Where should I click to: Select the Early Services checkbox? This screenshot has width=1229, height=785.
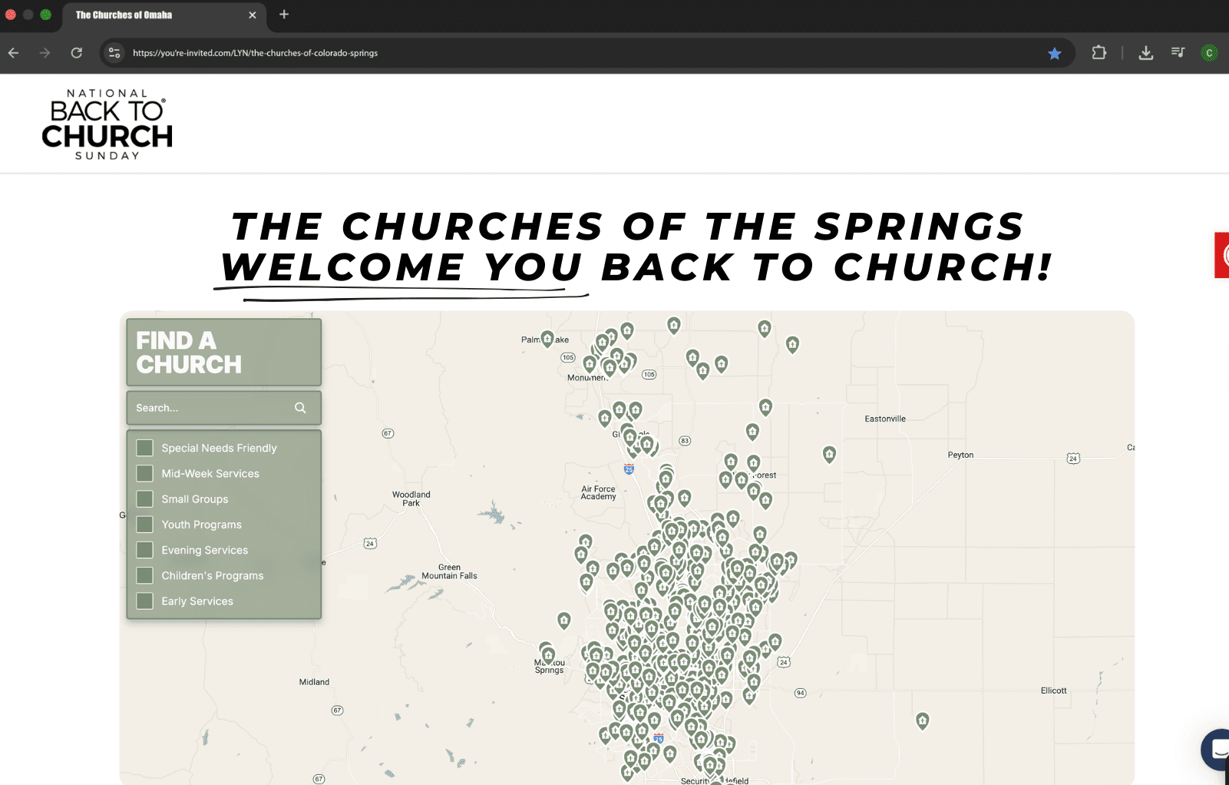coord(144,601)
